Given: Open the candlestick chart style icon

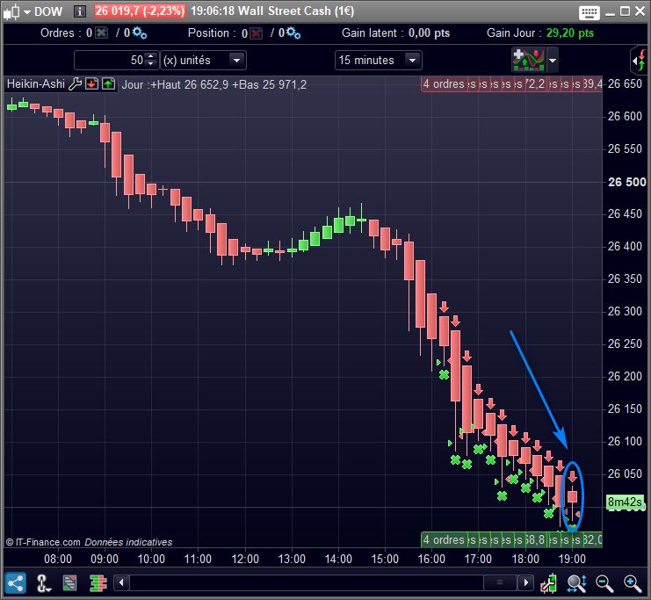Looking at the screenshot, I should tap(11, 11).
